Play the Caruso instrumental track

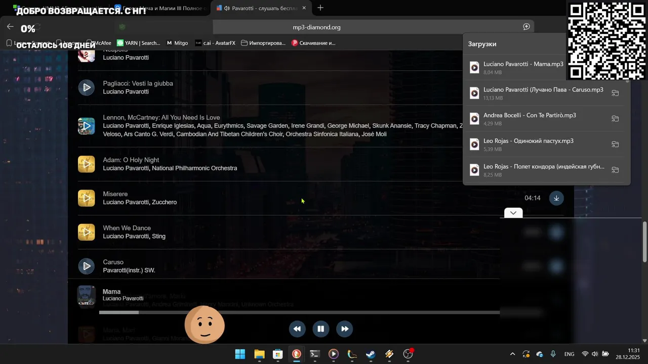(x=87, y=266)
